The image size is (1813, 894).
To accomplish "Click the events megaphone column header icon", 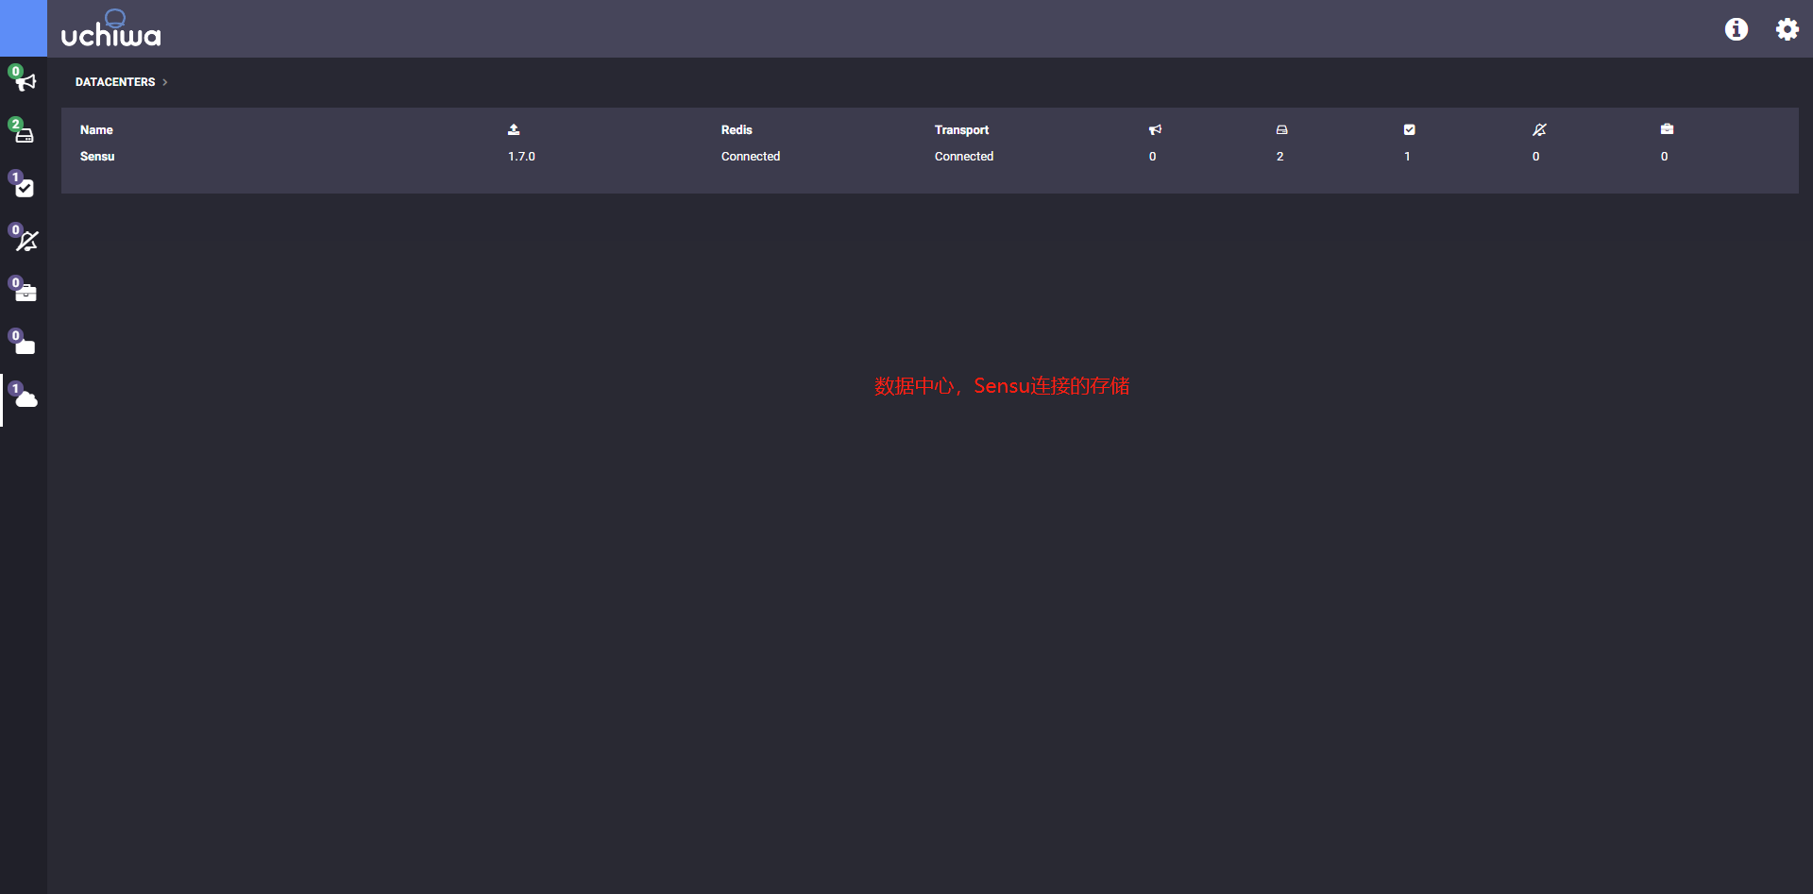I will tap(1155, 129).
